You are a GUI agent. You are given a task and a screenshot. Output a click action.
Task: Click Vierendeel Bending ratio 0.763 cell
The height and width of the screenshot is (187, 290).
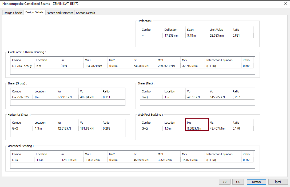tap(247, 160)
